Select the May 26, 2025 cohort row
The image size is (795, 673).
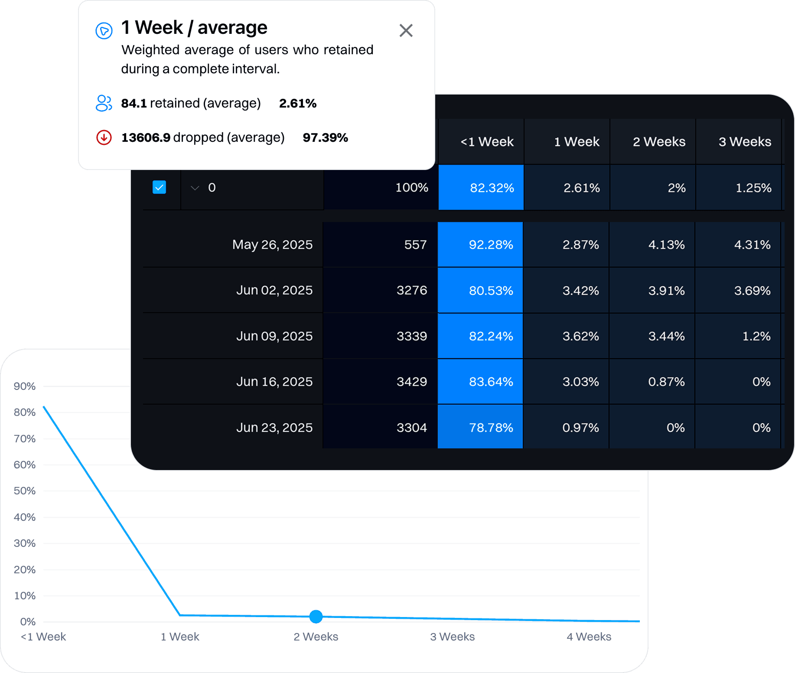273,245
